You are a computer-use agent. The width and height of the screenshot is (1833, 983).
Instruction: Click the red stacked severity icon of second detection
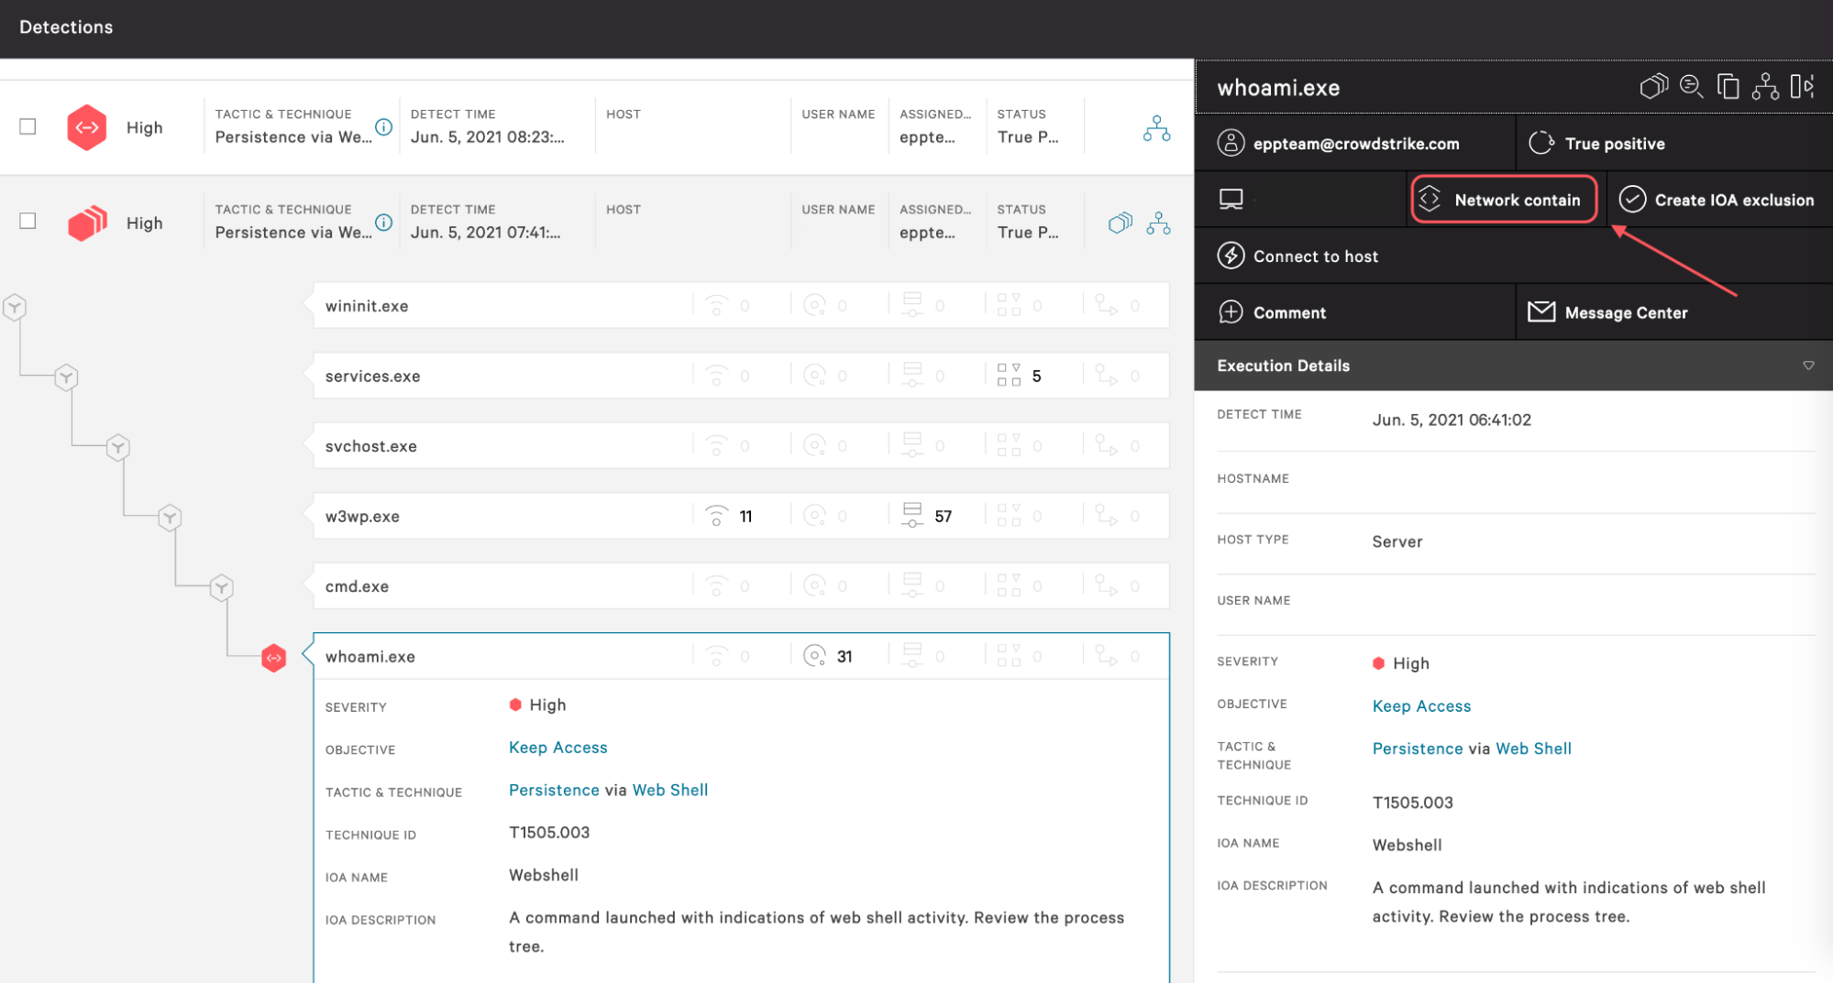(87, 223)
